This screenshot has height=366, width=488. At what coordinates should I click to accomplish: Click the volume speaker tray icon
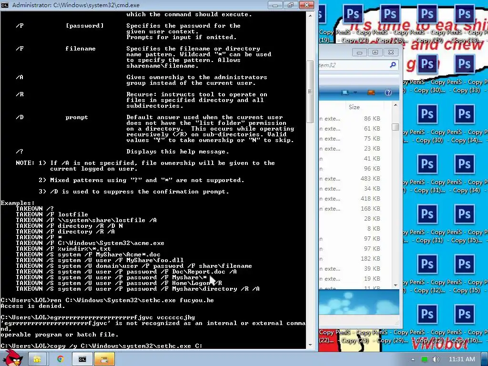[436, 359]
